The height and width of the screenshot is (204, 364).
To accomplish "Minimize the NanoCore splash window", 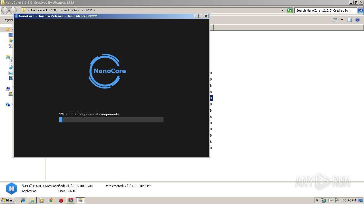I will (196, 16).
